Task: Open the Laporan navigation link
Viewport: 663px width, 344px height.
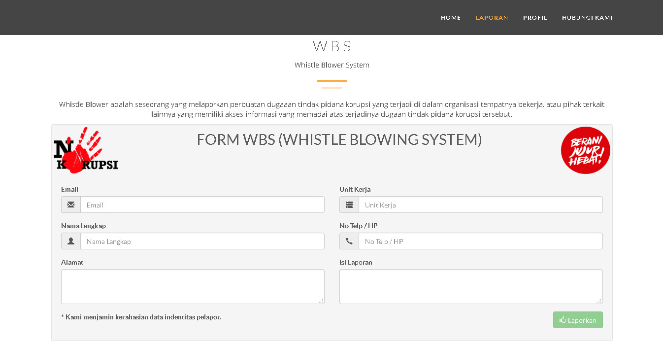Action: 492,18
